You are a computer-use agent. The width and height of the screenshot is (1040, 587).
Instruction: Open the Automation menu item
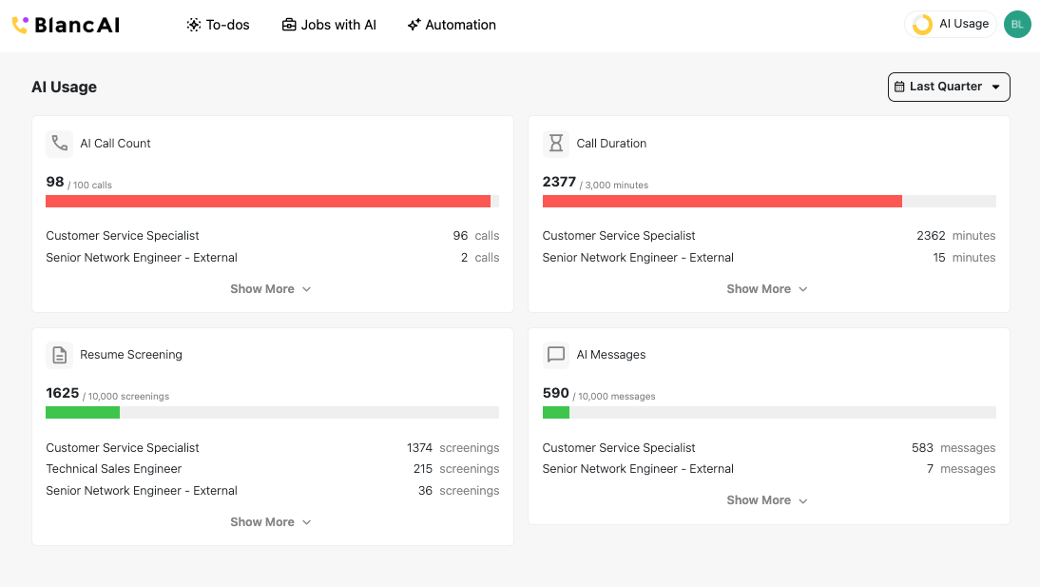pos(452,25)
